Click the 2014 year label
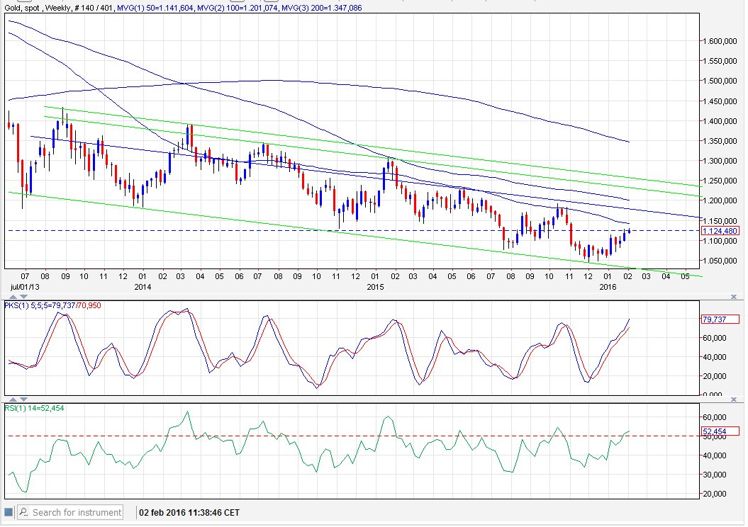This screenshot has width=748, height=527. (x=143, y=287)
